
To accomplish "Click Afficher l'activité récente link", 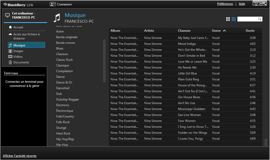I will click(20, 156).
